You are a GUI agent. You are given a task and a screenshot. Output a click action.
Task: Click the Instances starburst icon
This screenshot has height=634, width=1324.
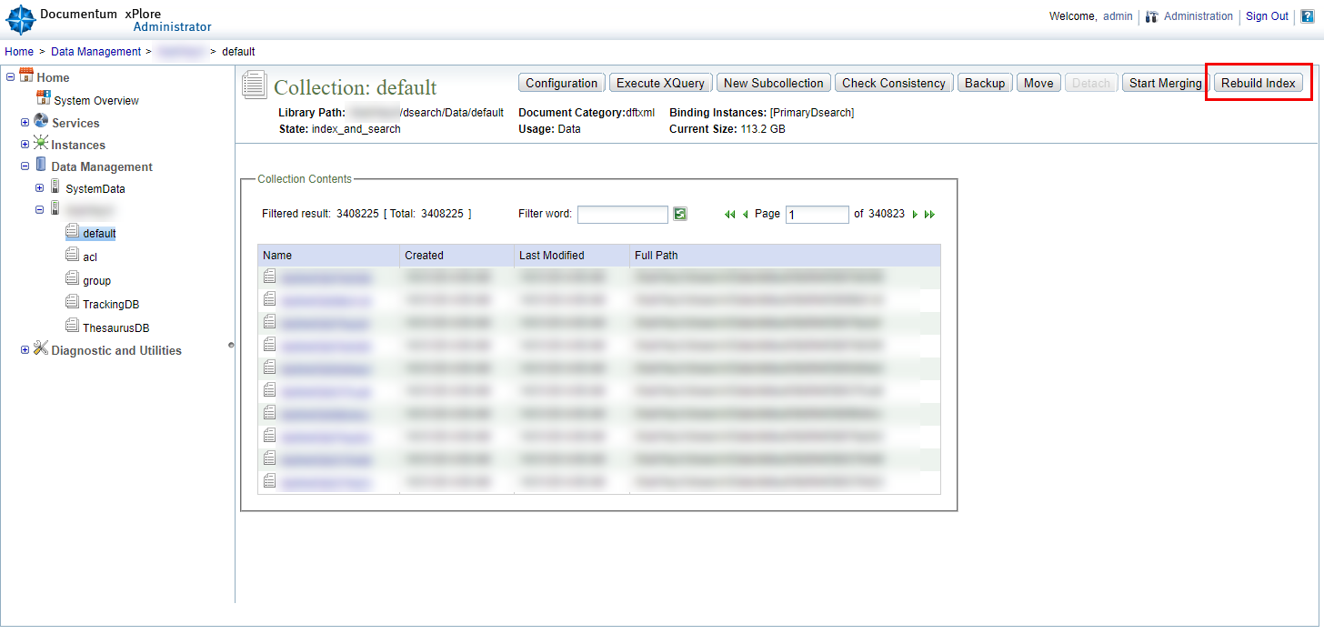[41, 143]
